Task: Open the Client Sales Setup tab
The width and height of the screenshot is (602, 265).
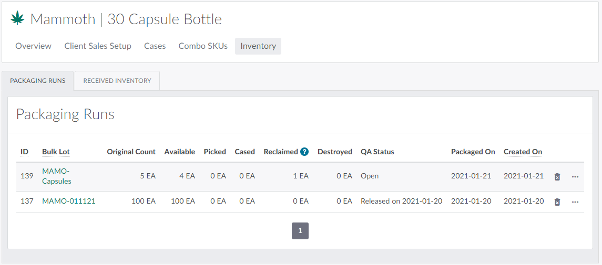Action: tap(98, 46)
